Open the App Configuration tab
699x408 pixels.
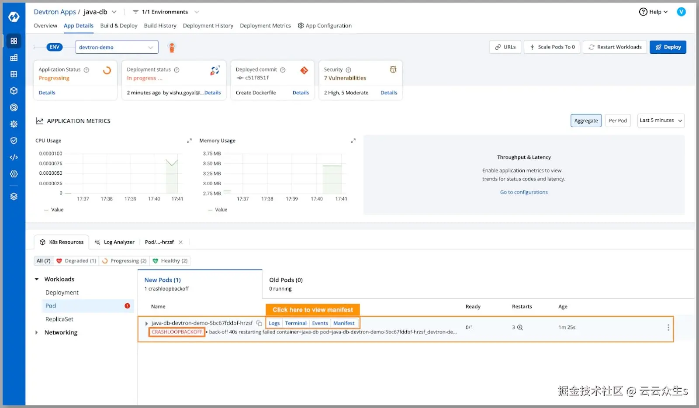click(325, 26)
